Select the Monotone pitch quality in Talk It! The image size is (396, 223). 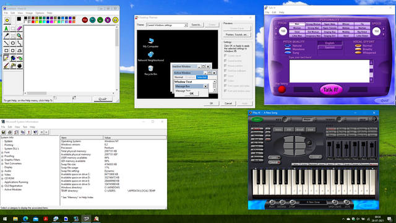tap(288, 50)
